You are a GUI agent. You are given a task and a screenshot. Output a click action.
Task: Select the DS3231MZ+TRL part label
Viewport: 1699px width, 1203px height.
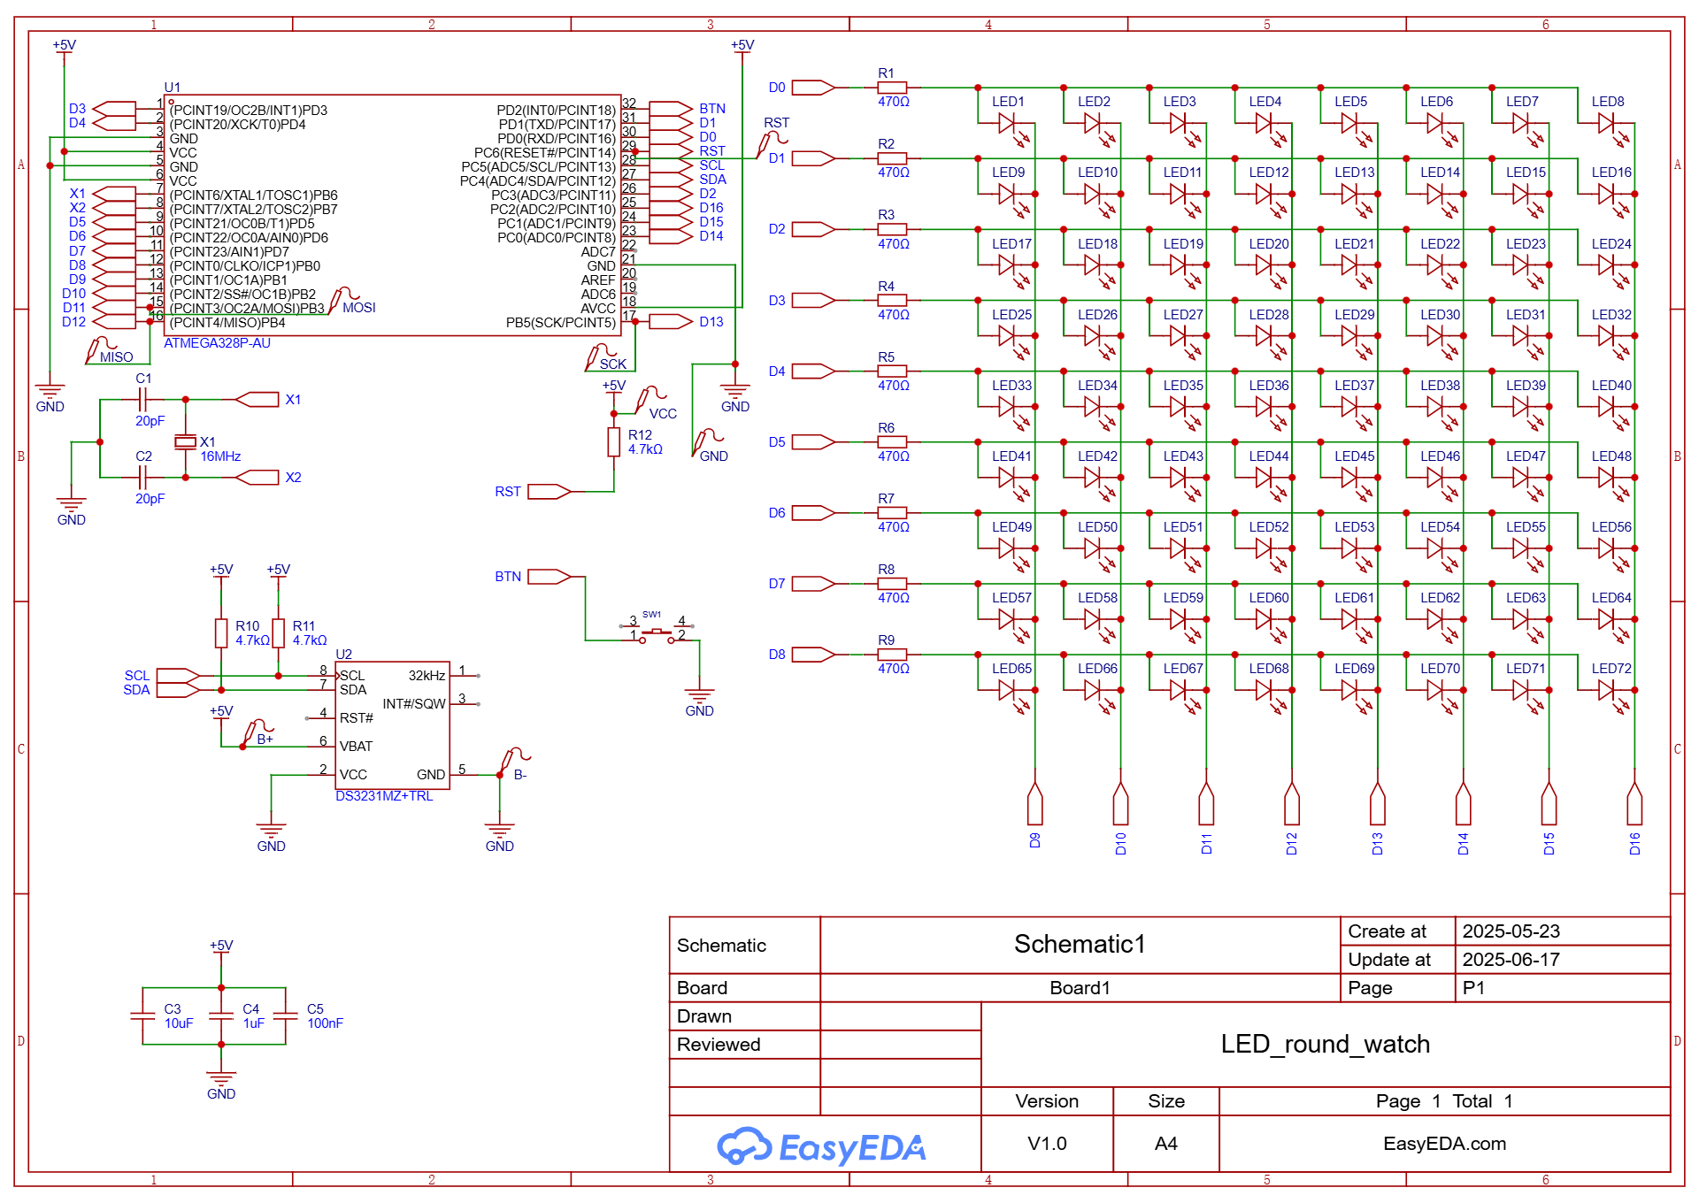coord(384,796)
